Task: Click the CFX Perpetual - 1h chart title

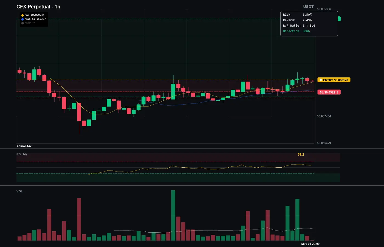Action: [38, 7]
